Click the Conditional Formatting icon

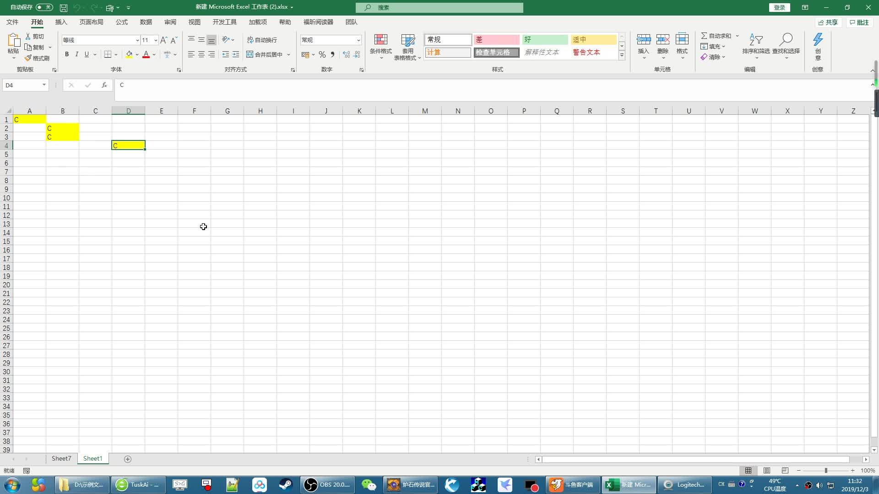[x=380, y=40]
